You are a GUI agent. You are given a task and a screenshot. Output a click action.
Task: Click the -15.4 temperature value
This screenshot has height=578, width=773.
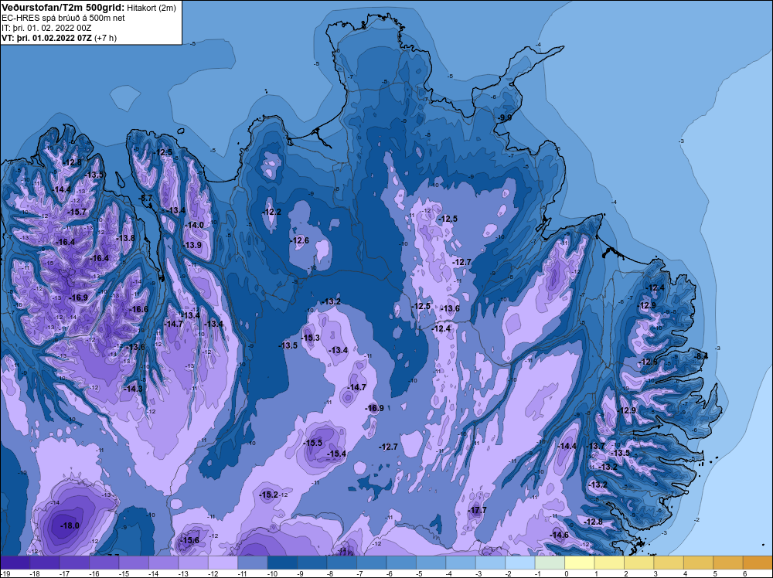click(x=337, y=454)
